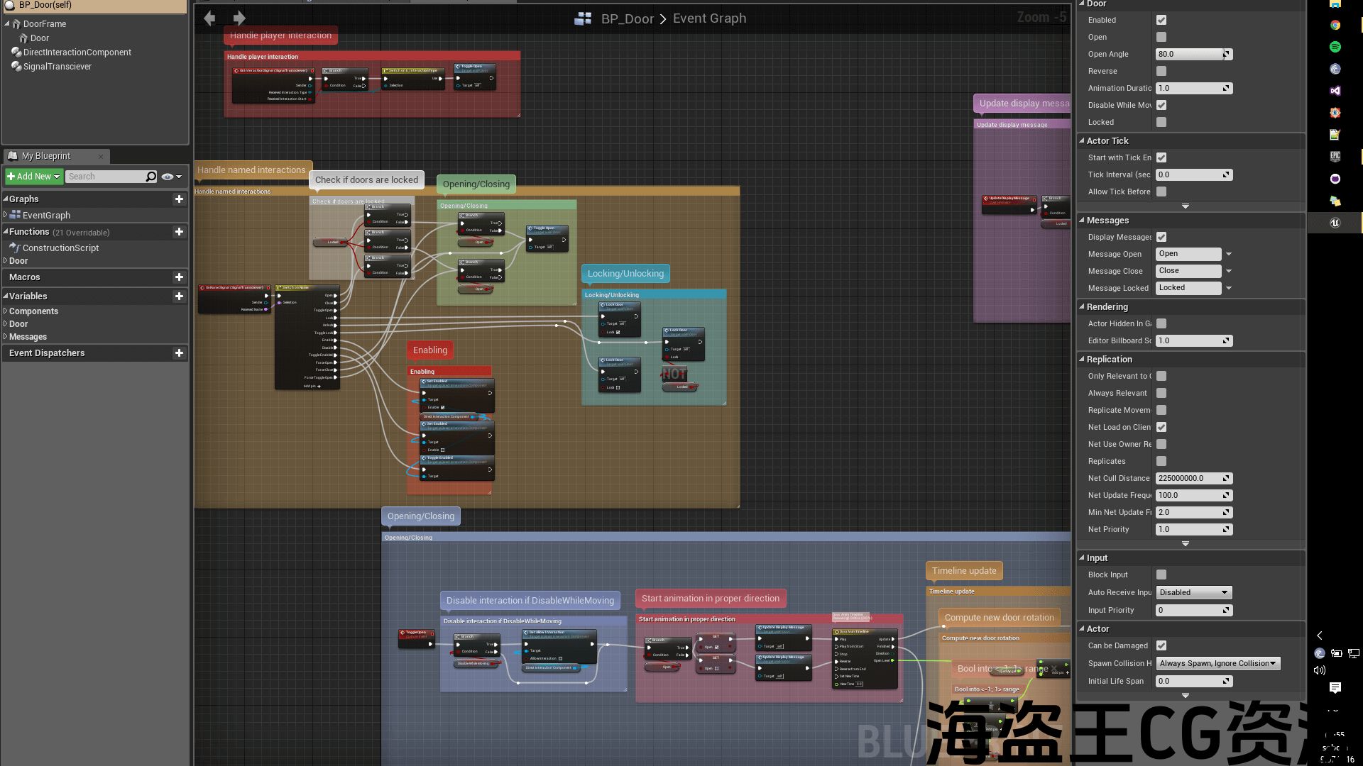Click the Open Angle value field
1363x766 pixels.
[x=1189, y=54]
